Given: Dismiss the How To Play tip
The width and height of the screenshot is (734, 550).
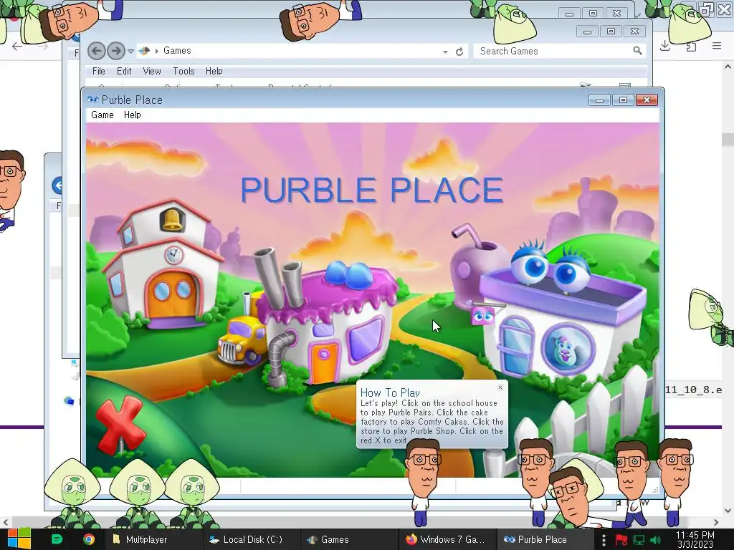Looking at the screenshot, I should (500, 387).
